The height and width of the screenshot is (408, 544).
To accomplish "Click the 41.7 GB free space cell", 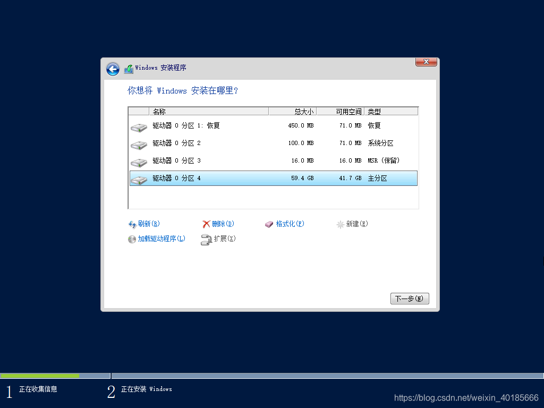I will [351, 178].
